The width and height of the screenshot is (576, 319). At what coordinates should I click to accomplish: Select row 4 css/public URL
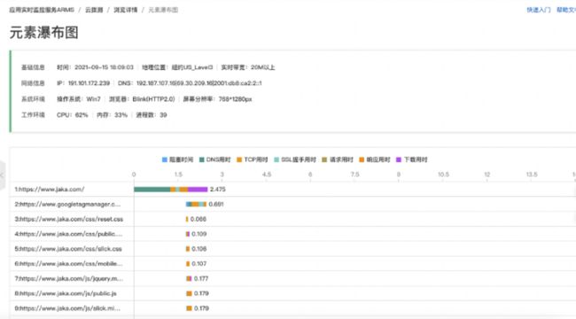(x=68, y=234)
